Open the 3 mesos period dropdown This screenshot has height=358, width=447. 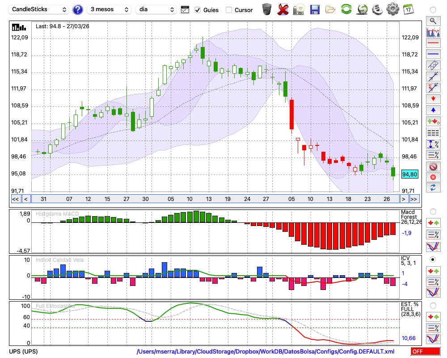point(109,9)
